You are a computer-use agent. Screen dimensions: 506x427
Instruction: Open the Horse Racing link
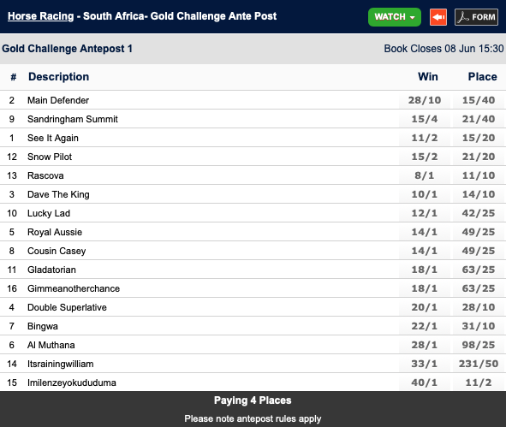(x=40, y=16)
